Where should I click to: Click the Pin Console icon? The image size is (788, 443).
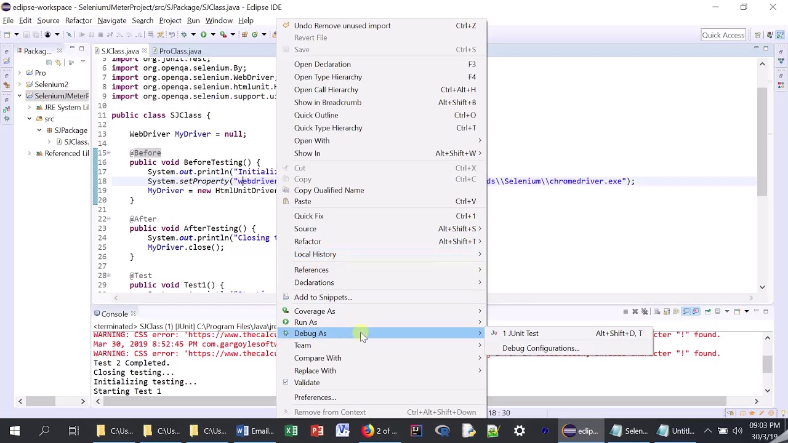[708, 311]
